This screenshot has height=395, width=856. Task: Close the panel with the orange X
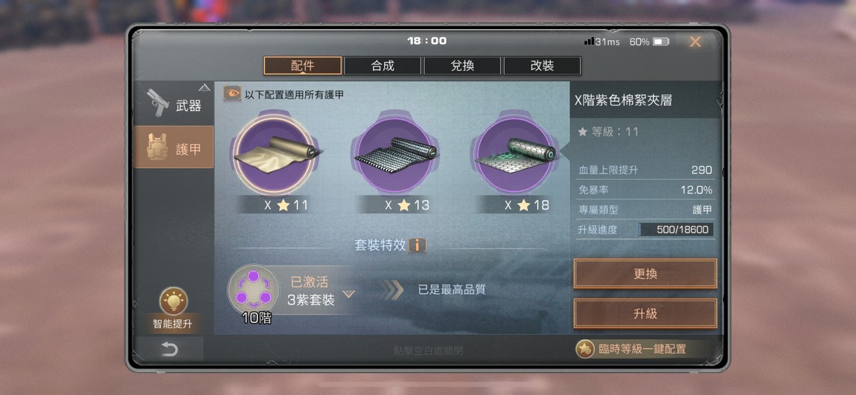695,42
